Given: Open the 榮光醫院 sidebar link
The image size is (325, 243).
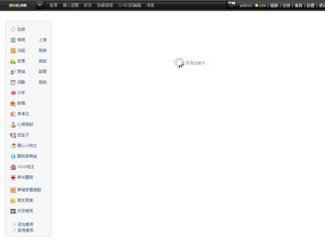Looking at the screenshot, I should tap(25, 177).
